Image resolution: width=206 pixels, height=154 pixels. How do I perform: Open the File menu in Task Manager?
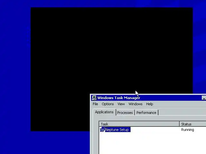(95, 104)
